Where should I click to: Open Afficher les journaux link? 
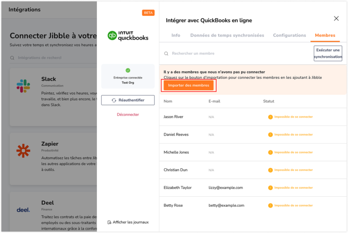point(128,222)
